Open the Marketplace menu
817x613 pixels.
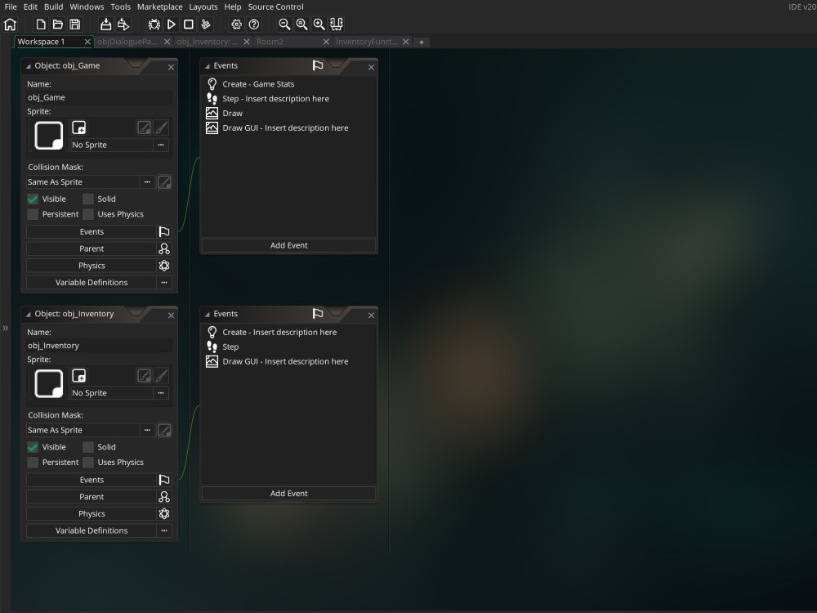159,7
